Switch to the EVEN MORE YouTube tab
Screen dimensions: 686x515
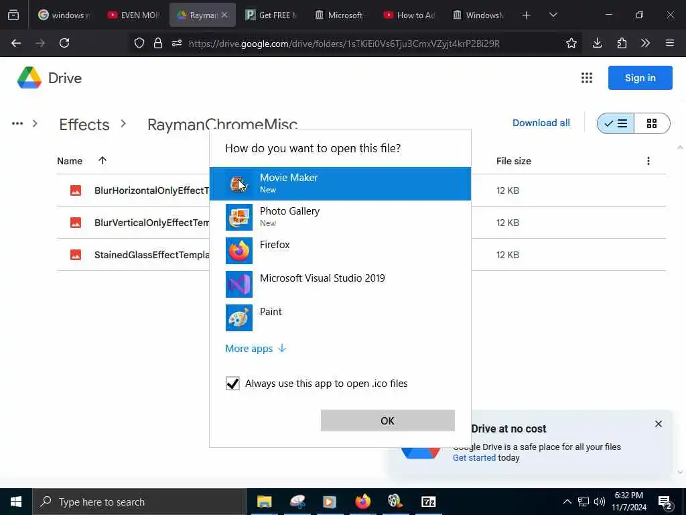[133, 15]
